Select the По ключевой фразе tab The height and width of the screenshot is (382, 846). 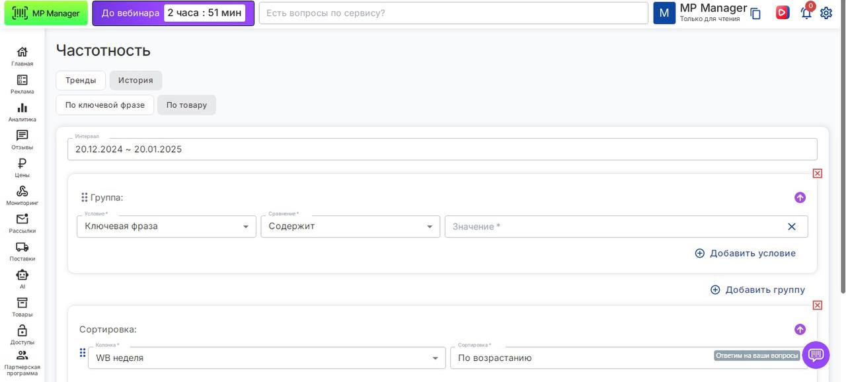pyautogui.click(x=104, y=105)
